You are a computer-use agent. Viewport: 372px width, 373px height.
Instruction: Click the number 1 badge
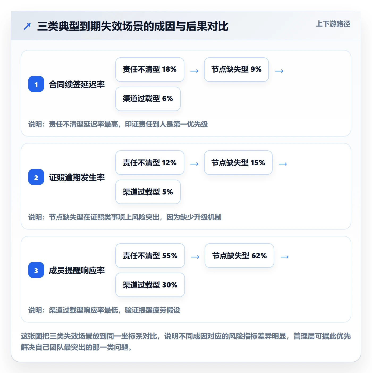[x=36, y=84]
